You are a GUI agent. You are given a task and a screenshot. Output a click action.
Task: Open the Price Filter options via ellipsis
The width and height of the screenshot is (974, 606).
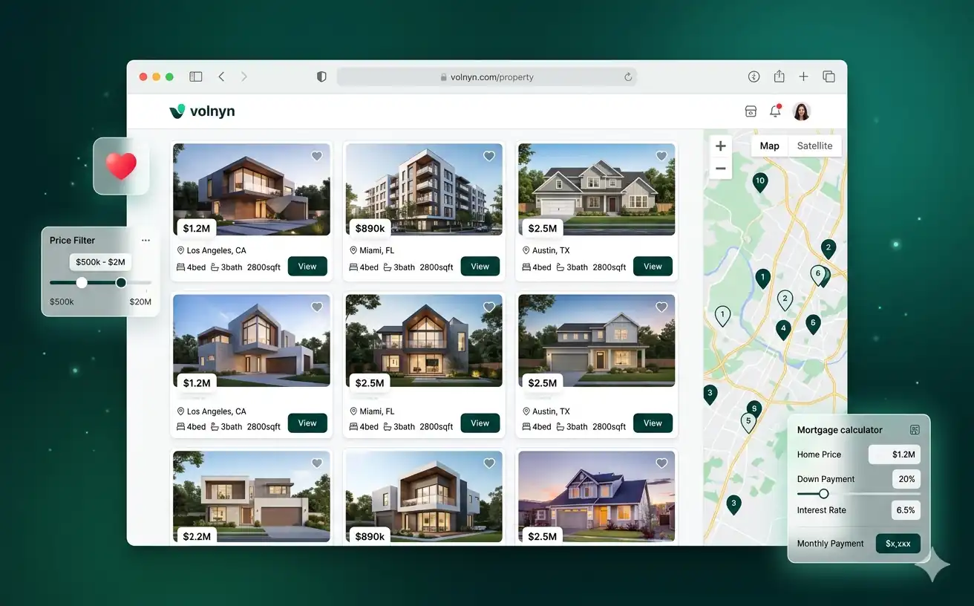(146, 240)
